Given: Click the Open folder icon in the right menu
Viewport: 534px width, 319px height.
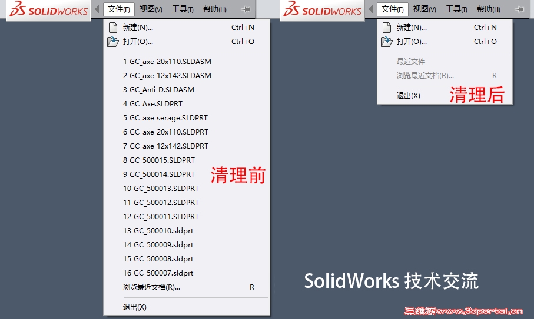Looking at the screenshot, I should tap(387, 42).
